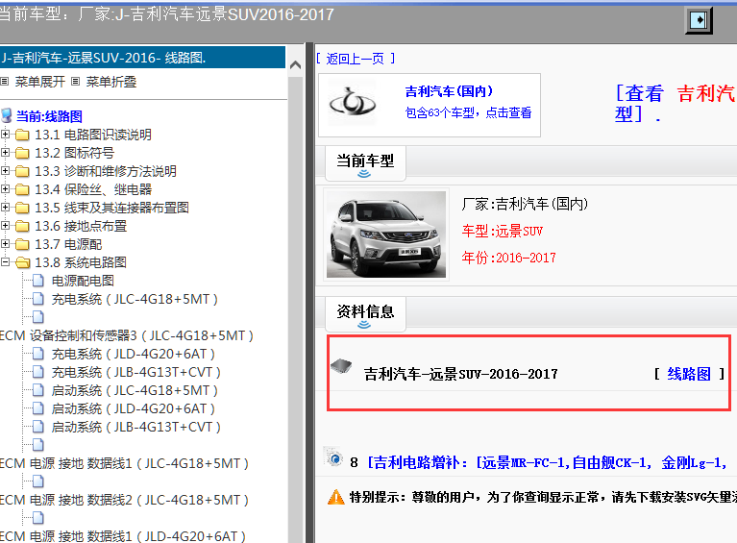Viewport: 737px width, 543px height.
Task: Open ECM 电源 接地 数据线1 (JLC-4G18+5MT)
Action: pyautogui.click(x=125, y=463)
